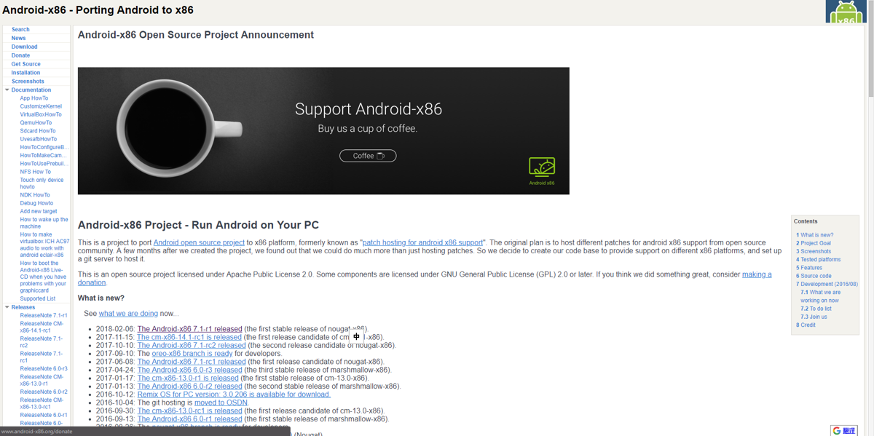Open the Add new target doc
This screenshot has width=874, height=436.
tap(39, 211)
